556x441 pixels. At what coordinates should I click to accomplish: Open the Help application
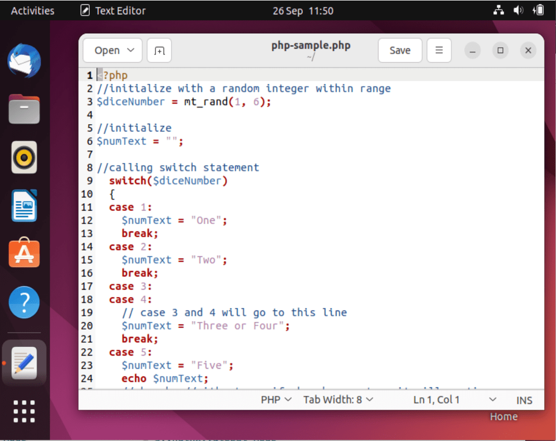click(x=24, y=301)
